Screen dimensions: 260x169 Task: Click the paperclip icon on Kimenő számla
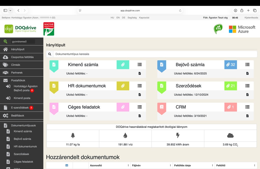123,65
